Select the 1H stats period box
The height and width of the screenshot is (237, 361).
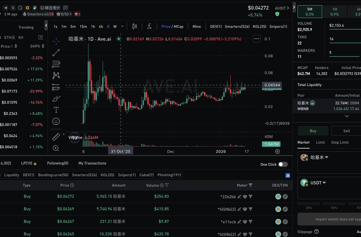[335, 11]
